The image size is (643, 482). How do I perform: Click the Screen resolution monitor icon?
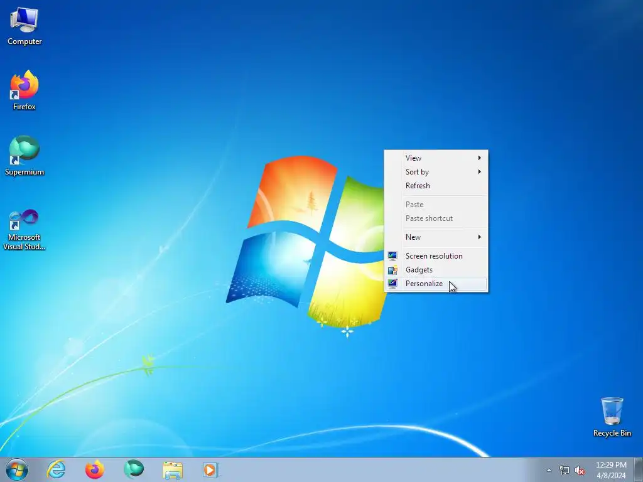392,256
